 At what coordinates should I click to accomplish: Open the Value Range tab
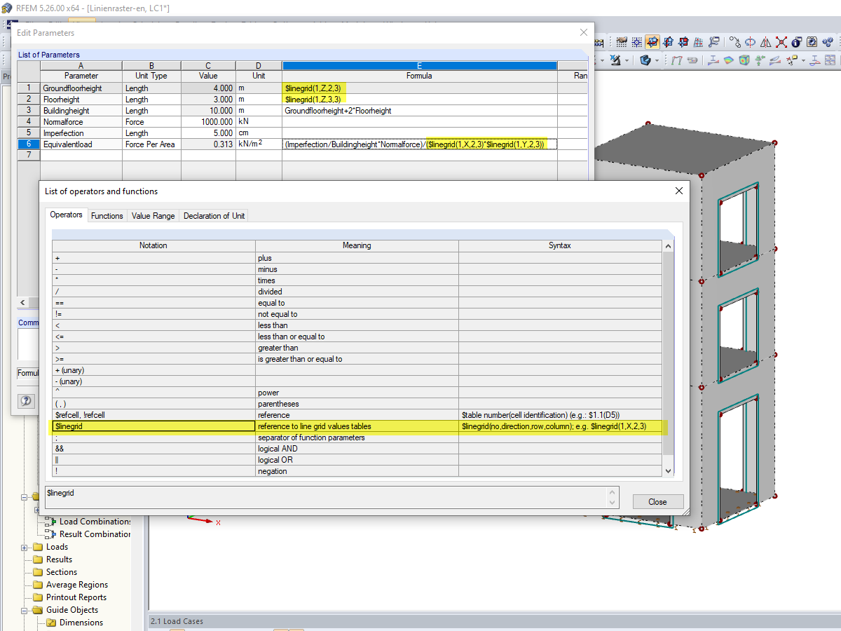click(x=153, y=216)
